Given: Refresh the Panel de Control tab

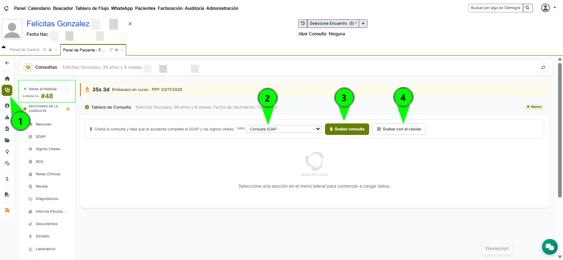Looking at the screenshot, I should [x=45, y=50].
